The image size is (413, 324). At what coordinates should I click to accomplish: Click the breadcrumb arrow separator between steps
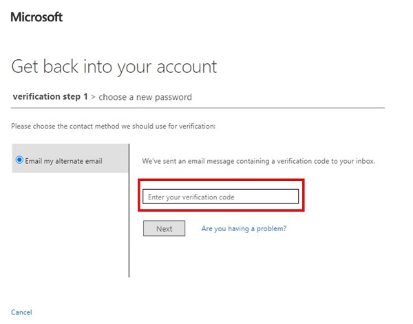[x=94, y=97]
